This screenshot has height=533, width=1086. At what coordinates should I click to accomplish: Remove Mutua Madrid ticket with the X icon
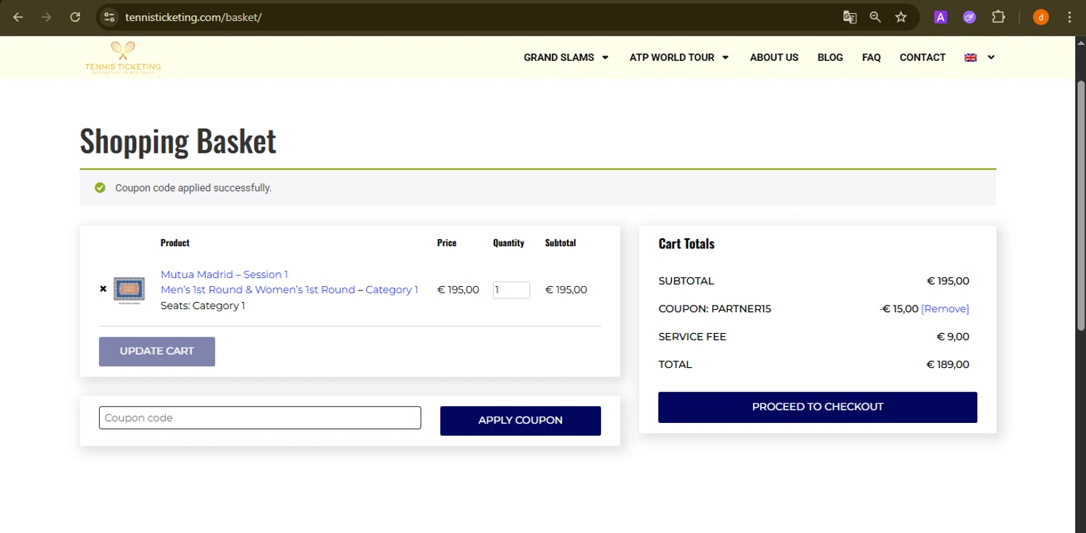(103, 289)
